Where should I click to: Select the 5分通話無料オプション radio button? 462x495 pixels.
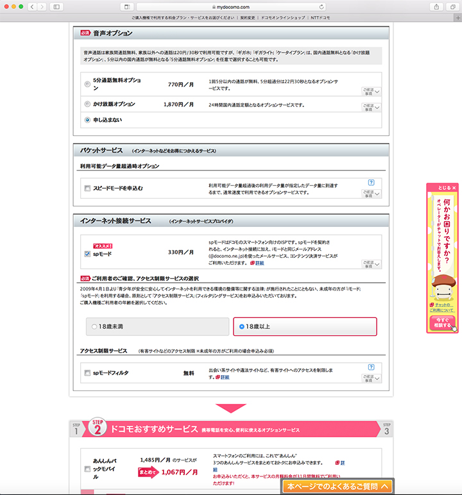pyautogui.click(x=87, y=84)
